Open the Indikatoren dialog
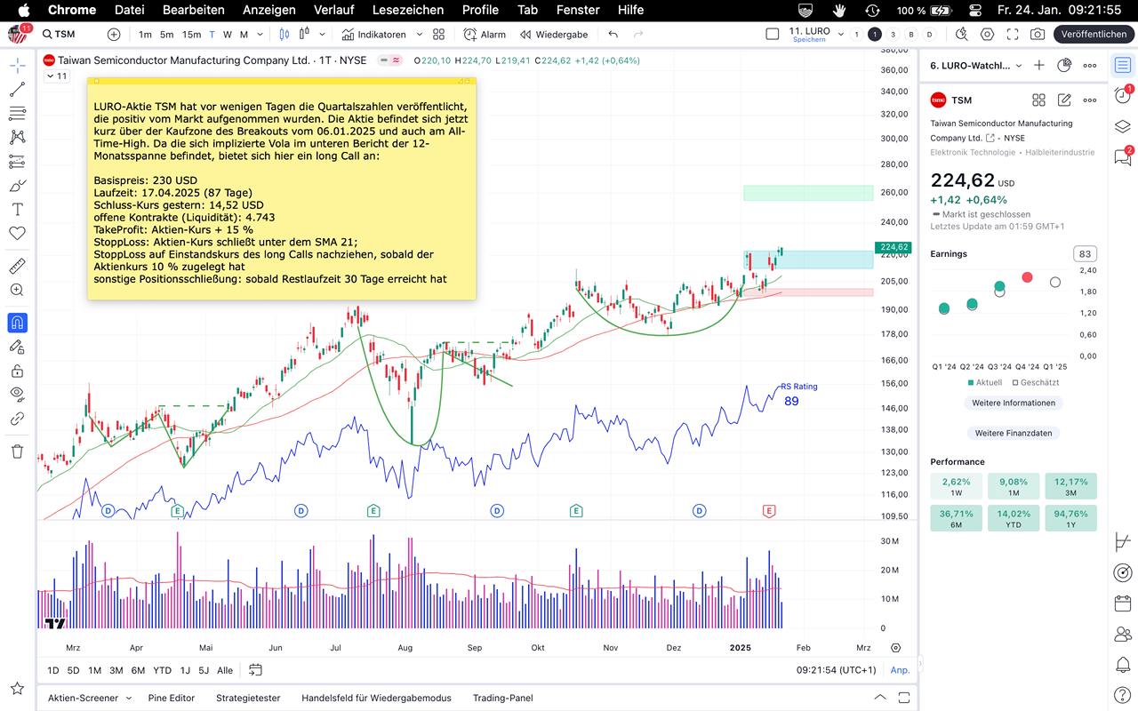The width and height of the screenshot is (1138, 711). pos(373,35)
